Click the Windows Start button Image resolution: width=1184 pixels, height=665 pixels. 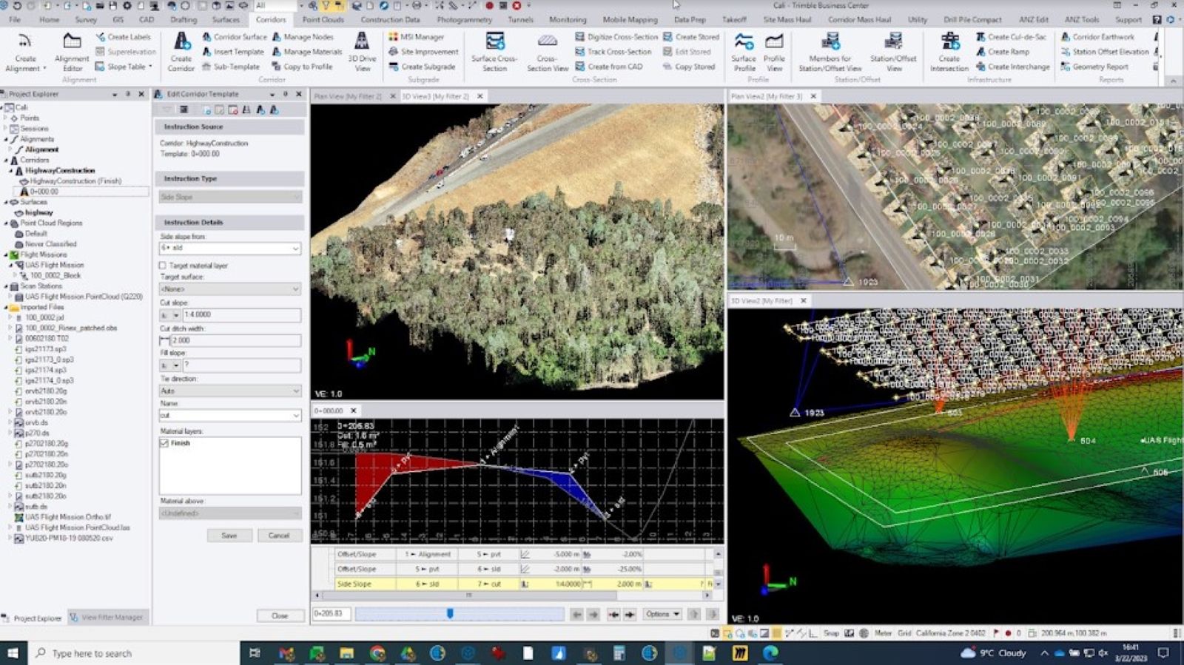(x=13, y=653)
